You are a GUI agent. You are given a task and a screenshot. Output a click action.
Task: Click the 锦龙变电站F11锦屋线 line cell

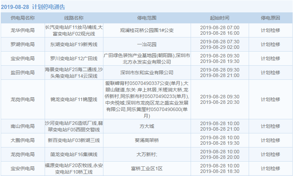pos(74,99)
